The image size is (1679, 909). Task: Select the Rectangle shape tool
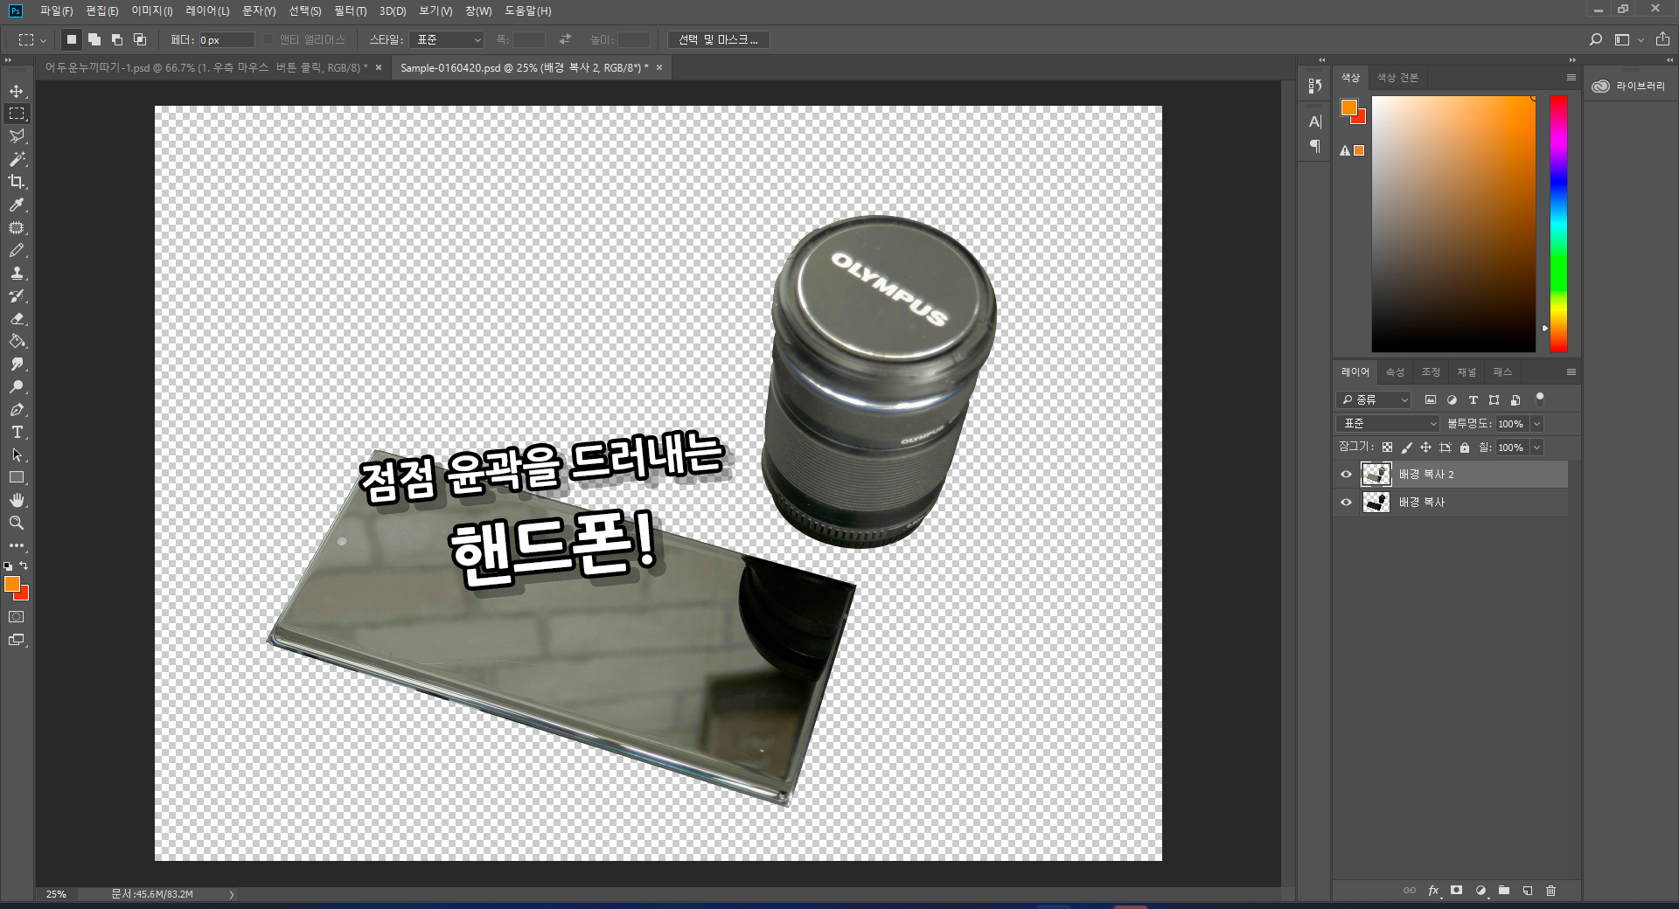click(x=17, y=477)
